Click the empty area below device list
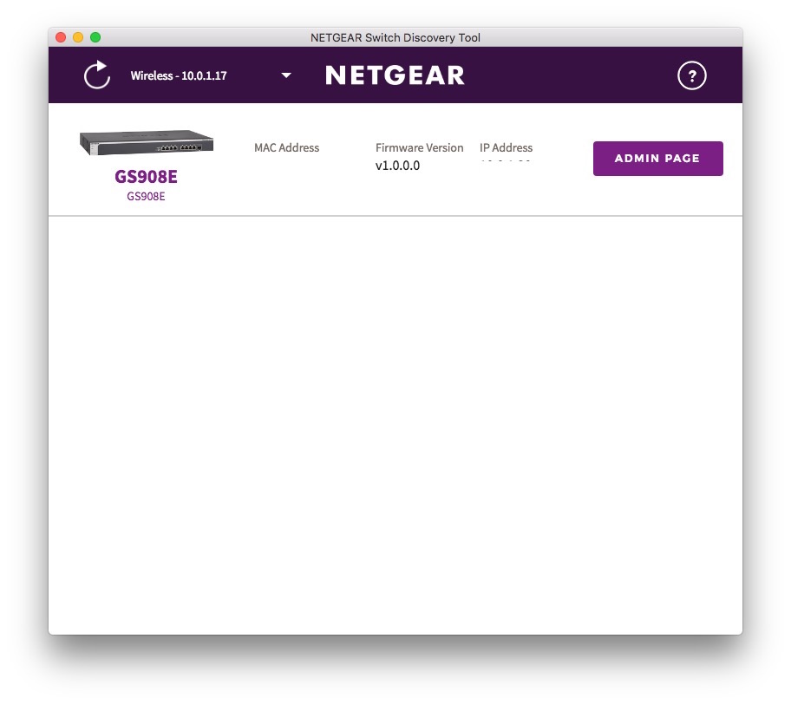The height and width of the screenshot is (704, 791). point(395,425)
